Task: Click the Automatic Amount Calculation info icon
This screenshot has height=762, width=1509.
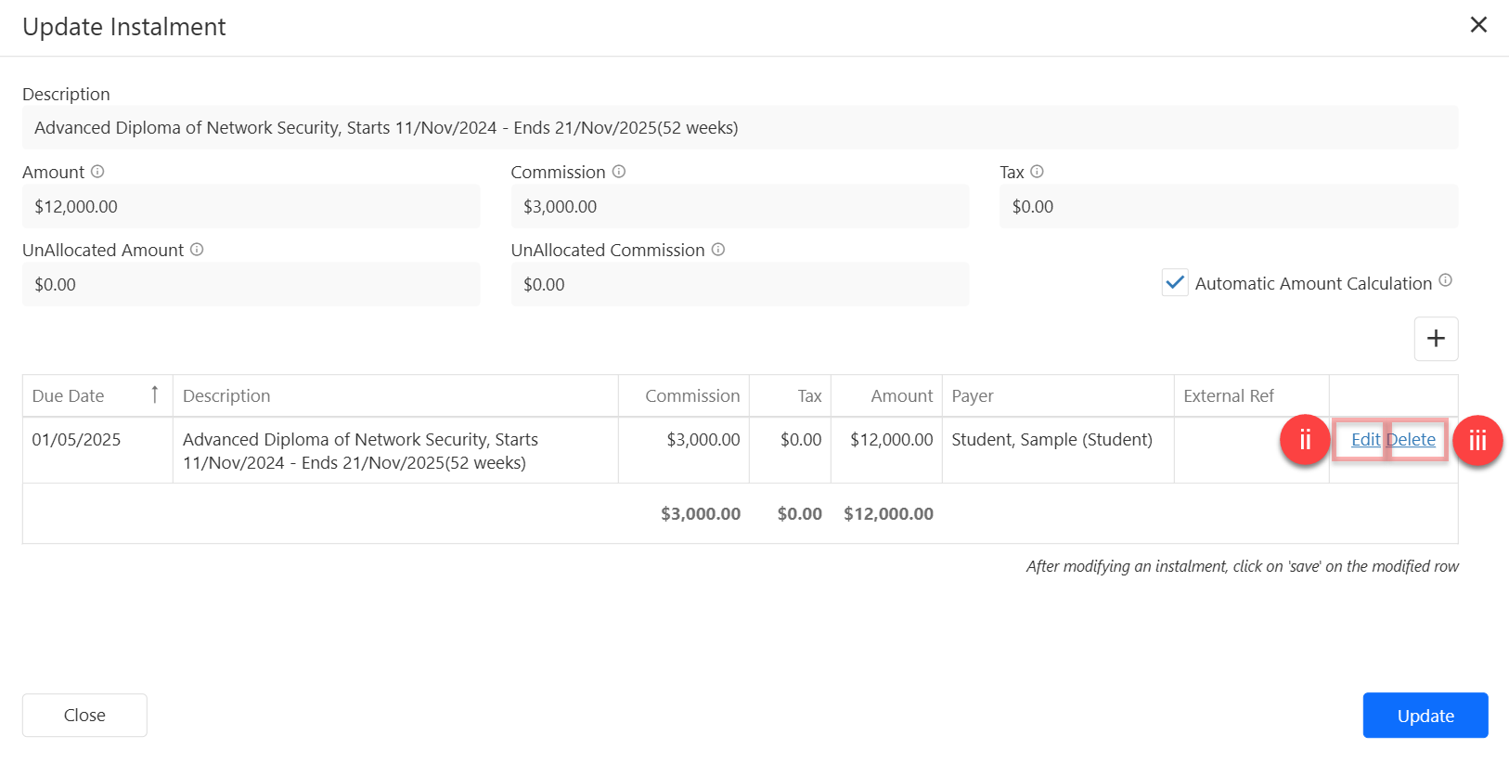Action: tap(1445, 281)
